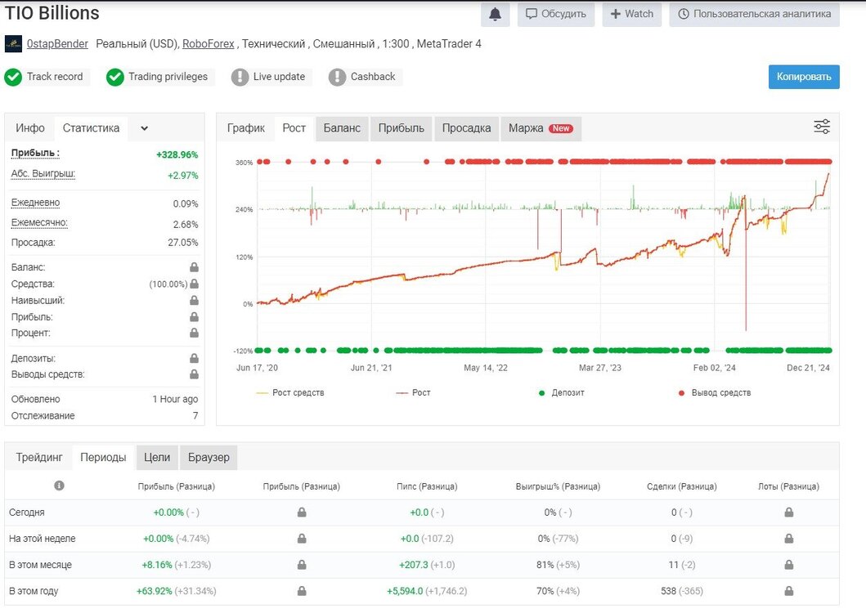
Task: Click the Прибыль value +328.96%
Action: pos(177,154)
